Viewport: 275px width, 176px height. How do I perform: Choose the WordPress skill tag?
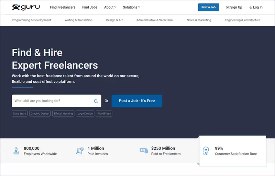[104, 114]
